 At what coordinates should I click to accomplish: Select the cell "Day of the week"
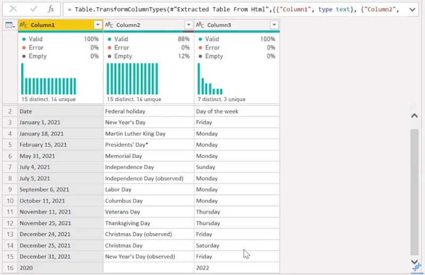pos(236,111)
